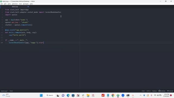174x98 pixels.
Task: Click the SocketModeHandler(app, "xapp-").start line
Action: click(26, 43)
